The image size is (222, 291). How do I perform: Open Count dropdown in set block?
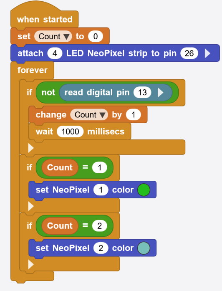click(53, 36)
